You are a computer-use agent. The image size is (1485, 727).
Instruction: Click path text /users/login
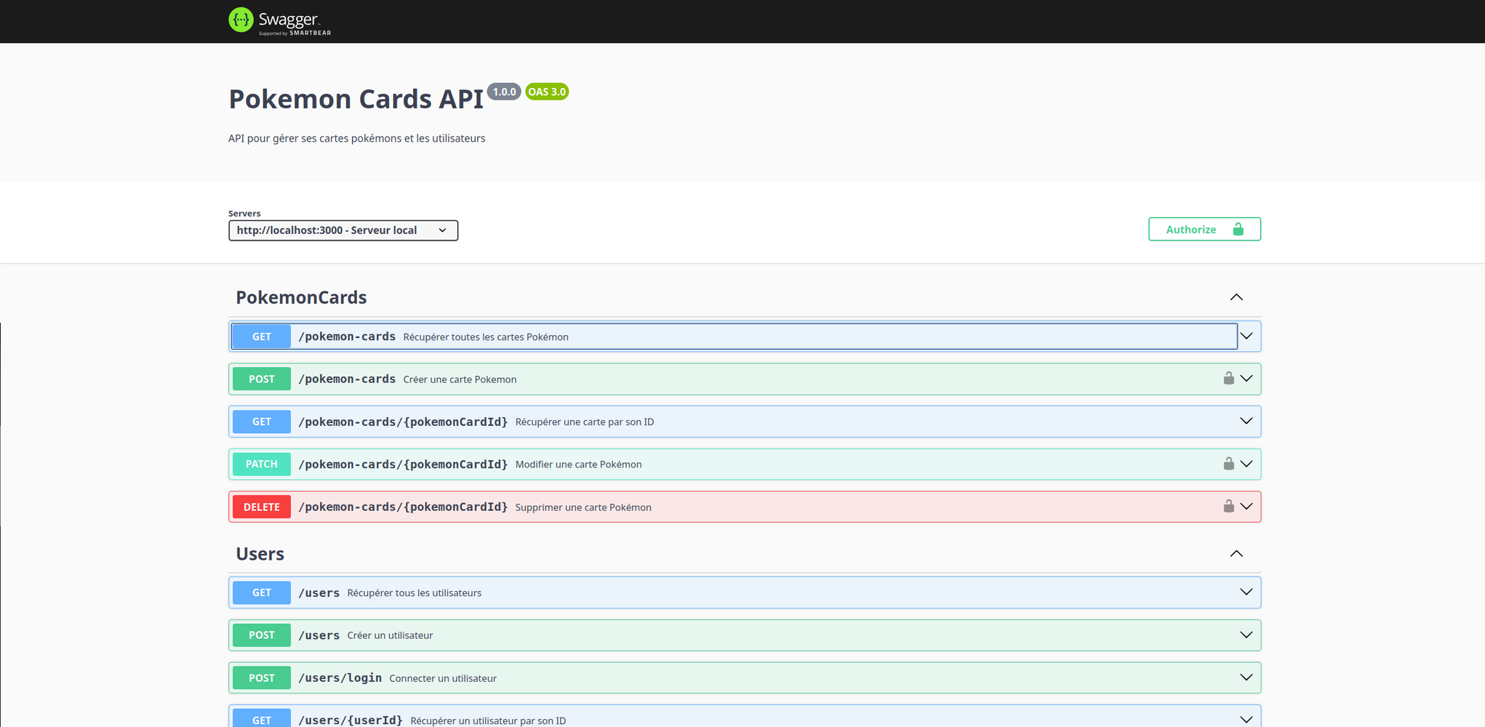click(340, 678)
